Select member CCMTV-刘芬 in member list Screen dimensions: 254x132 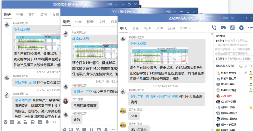[228, 101]
